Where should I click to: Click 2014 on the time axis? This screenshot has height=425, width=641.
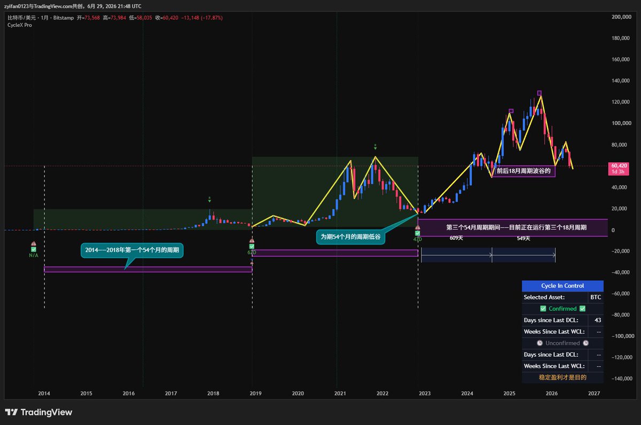click(x=44, y=393)
